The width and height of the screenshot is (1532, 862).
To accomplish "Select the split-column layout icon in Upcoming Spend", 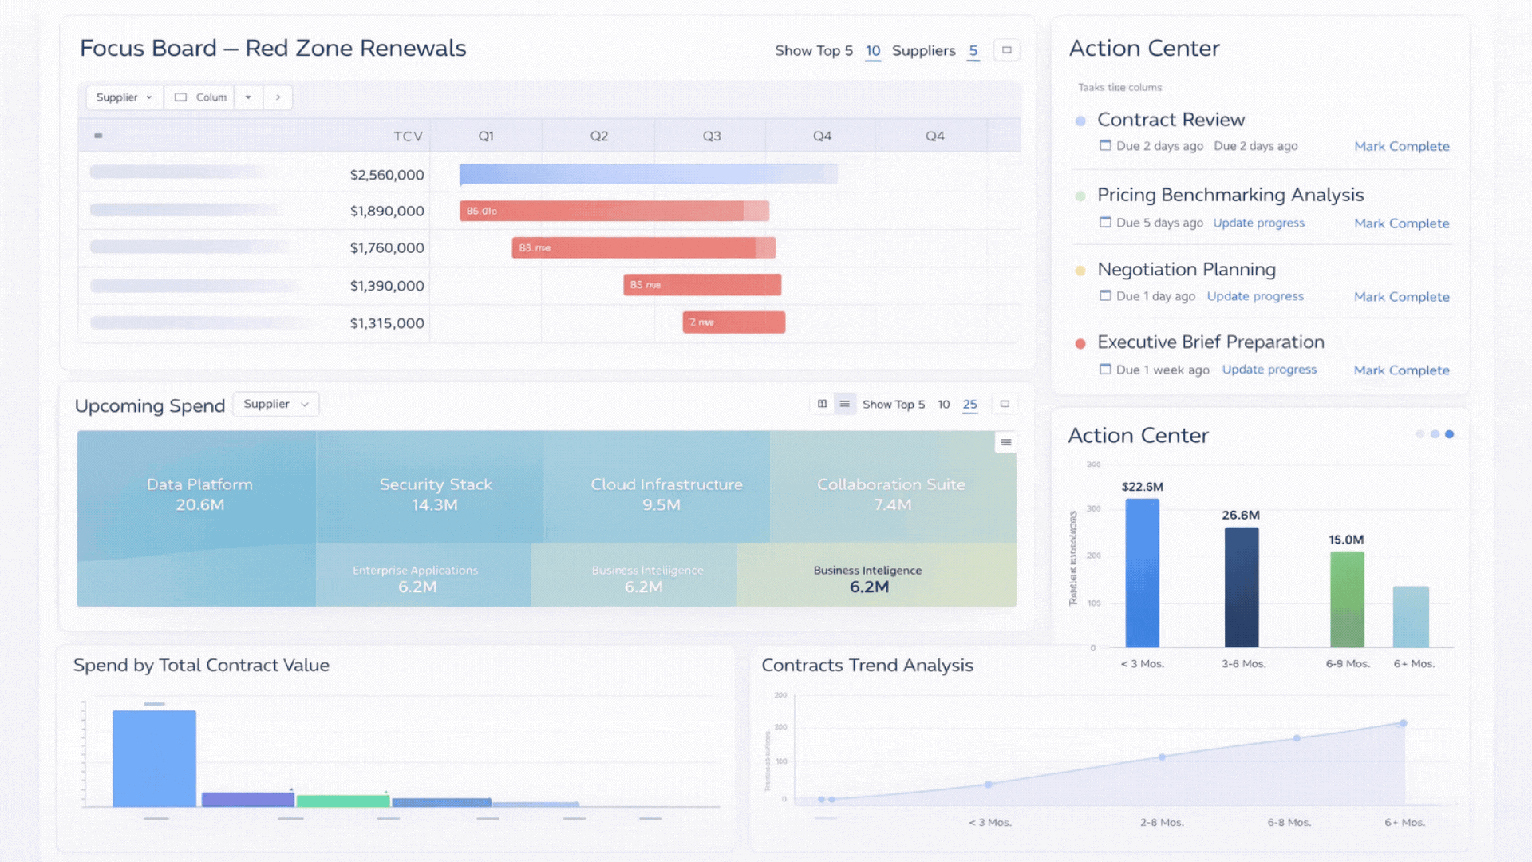I will tap(823, 404).
